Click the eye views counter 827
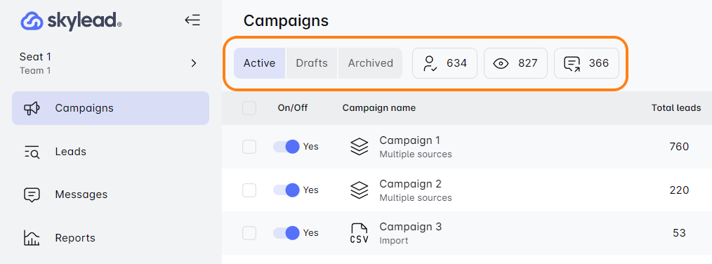Viewport: 712px width, 264px height. 515,63
